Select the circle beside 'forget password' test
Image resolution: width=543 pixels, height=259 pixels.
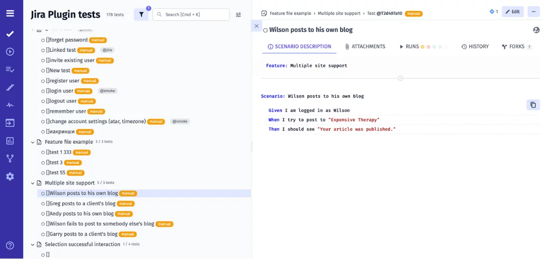(43, 40)
